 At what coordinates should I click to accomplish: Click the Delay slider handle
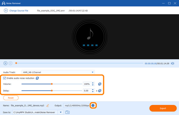[52, 91]
